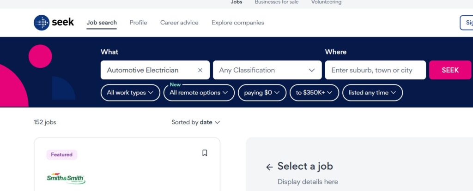Screen dimensions: 473x191
Task: Open the All work types filter
Action: [x=130, y=93]
